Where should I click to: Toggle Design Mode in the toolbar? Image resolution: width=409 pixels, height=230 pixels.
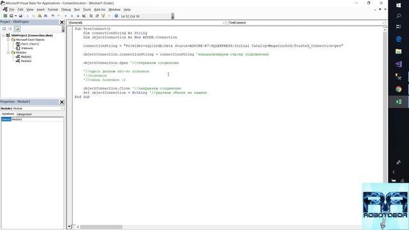click(x=84, y=16)
